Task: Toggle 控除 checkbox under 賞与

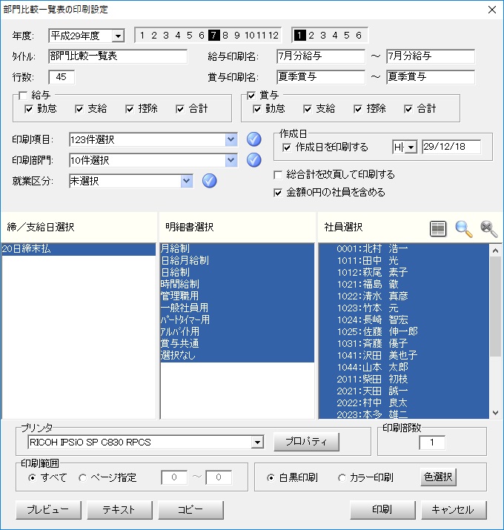Action: [x=358, y=109]
